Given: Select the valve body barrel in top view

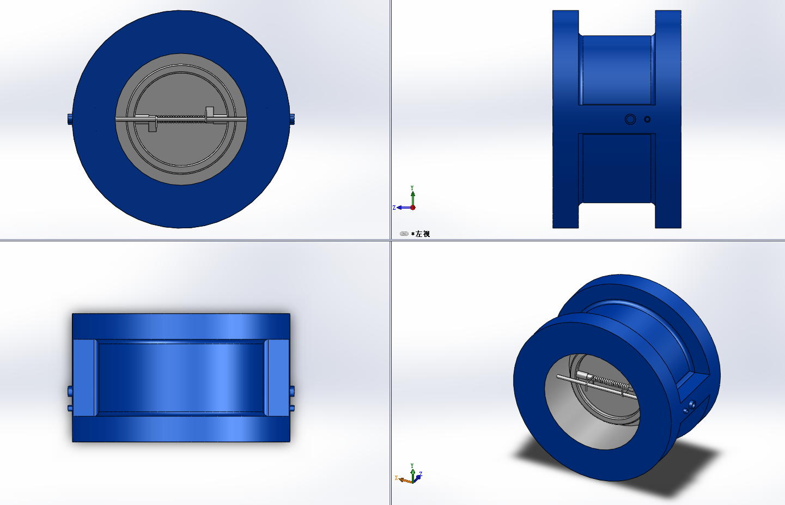Looking at the screenshot, I should click(181, 377).
